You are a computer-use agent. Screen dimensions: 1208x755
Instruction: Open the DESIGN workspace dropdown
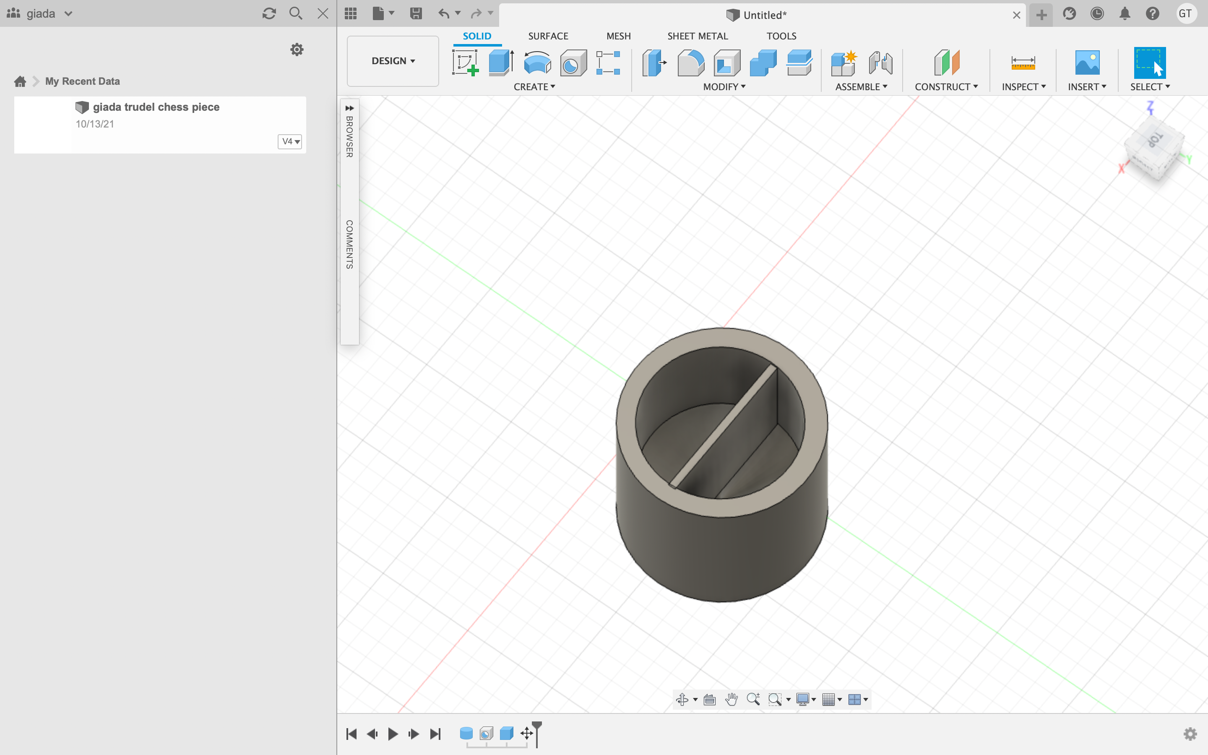(x=393, y=61)
